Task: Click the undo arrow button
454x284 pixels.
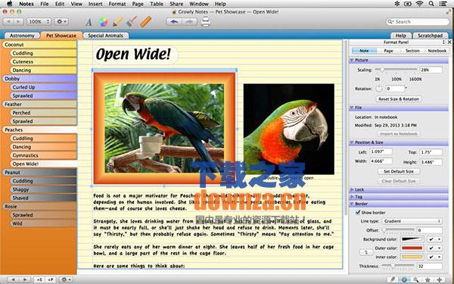Action: coord(174,22)
